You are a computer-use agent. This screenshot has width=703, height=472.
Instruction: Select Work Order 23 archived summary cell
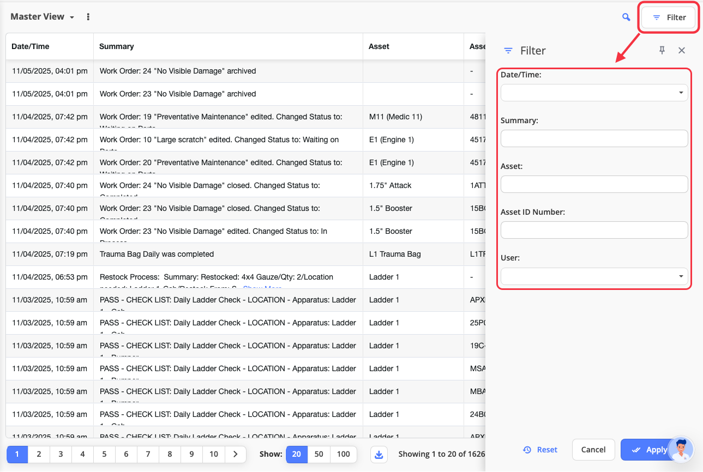point(228,94)
